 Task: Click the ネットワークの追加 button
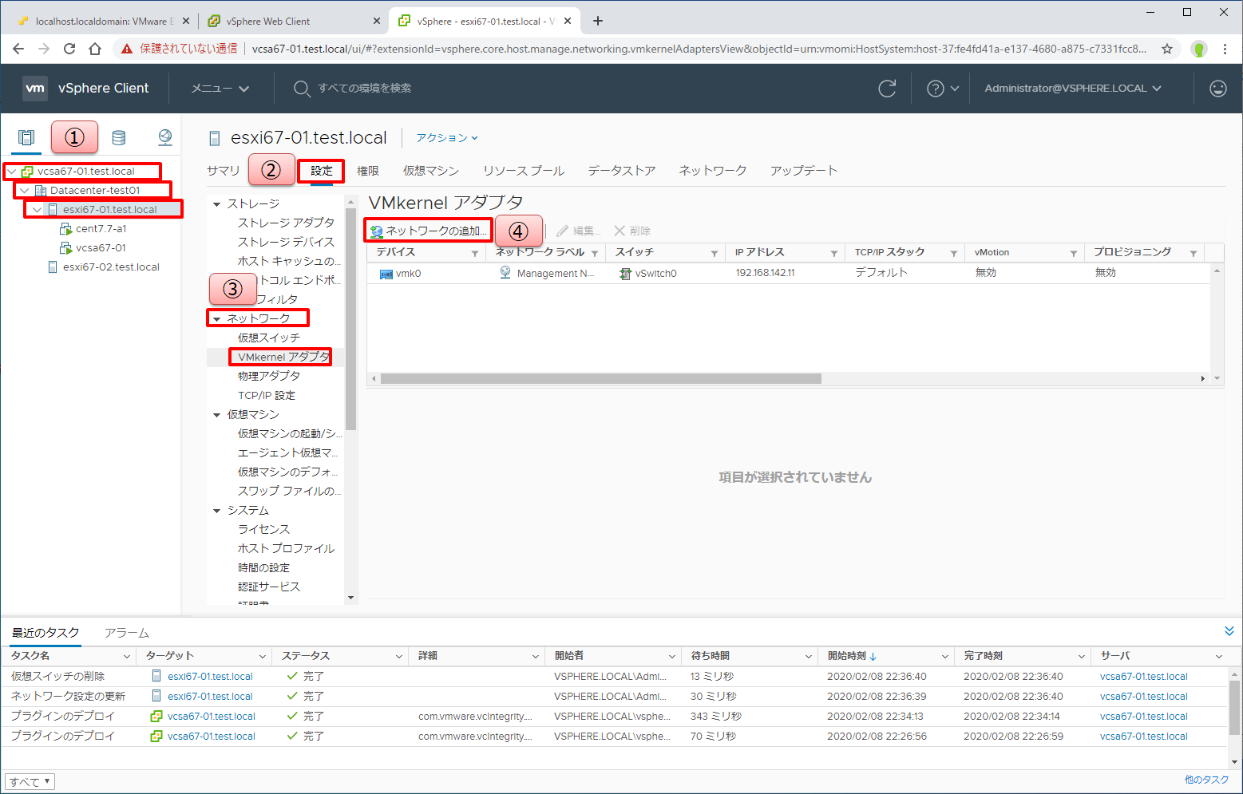click(x=429, y=231)
